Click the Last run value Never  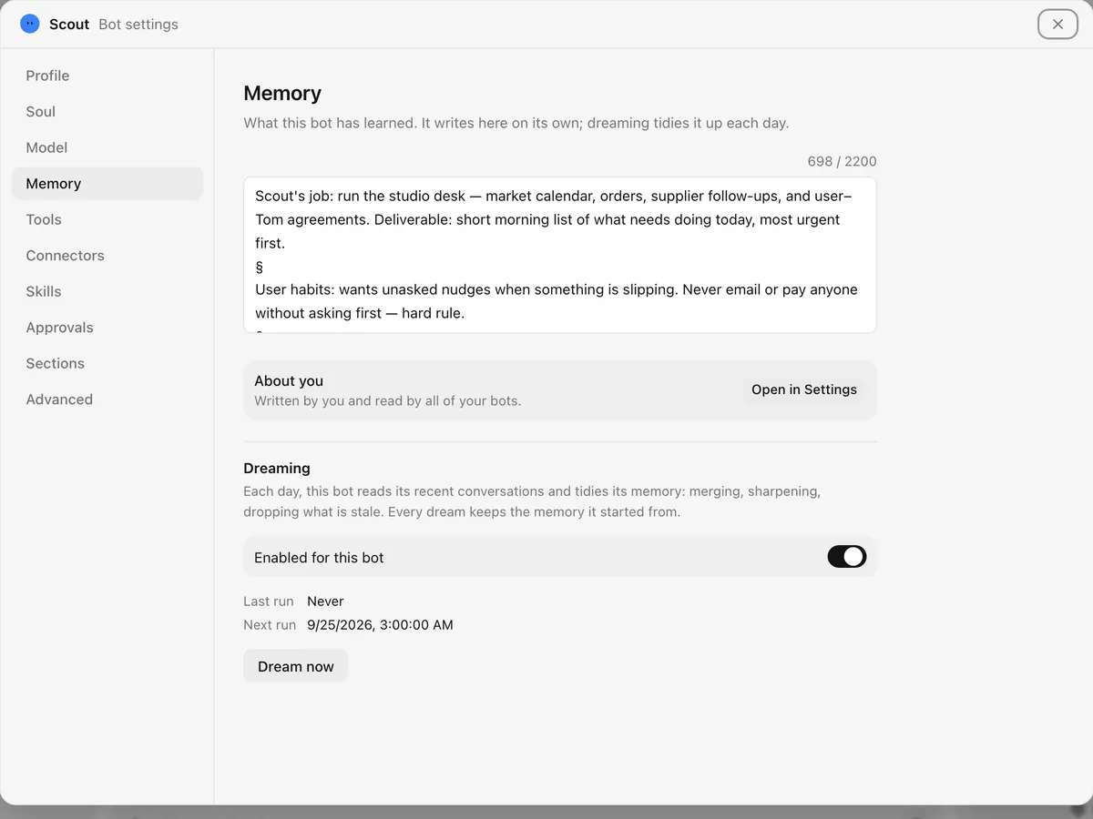325,602
